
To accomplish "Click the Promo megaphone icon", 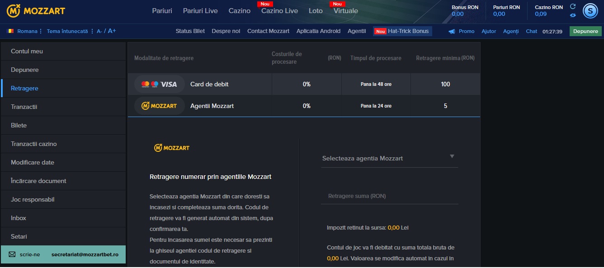I will [x=452, y=31].
